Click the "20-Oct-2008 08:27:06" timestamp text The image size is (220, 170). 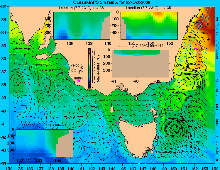click(x=217, y=98)
